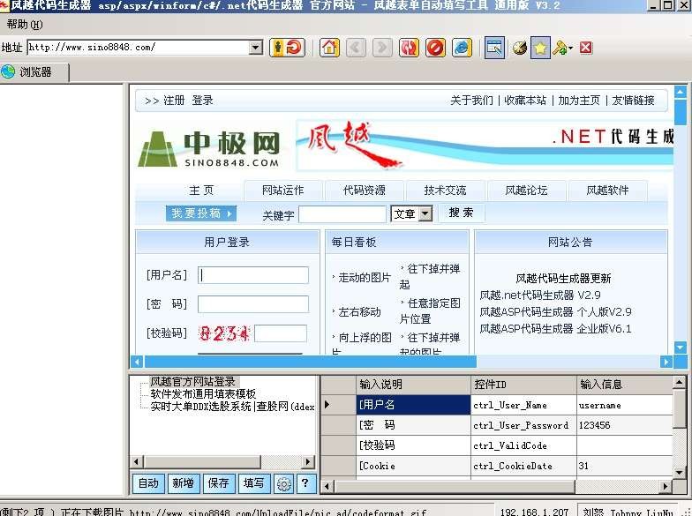Click the ctrl_ValidCode cell

click(x=523, y=446)
